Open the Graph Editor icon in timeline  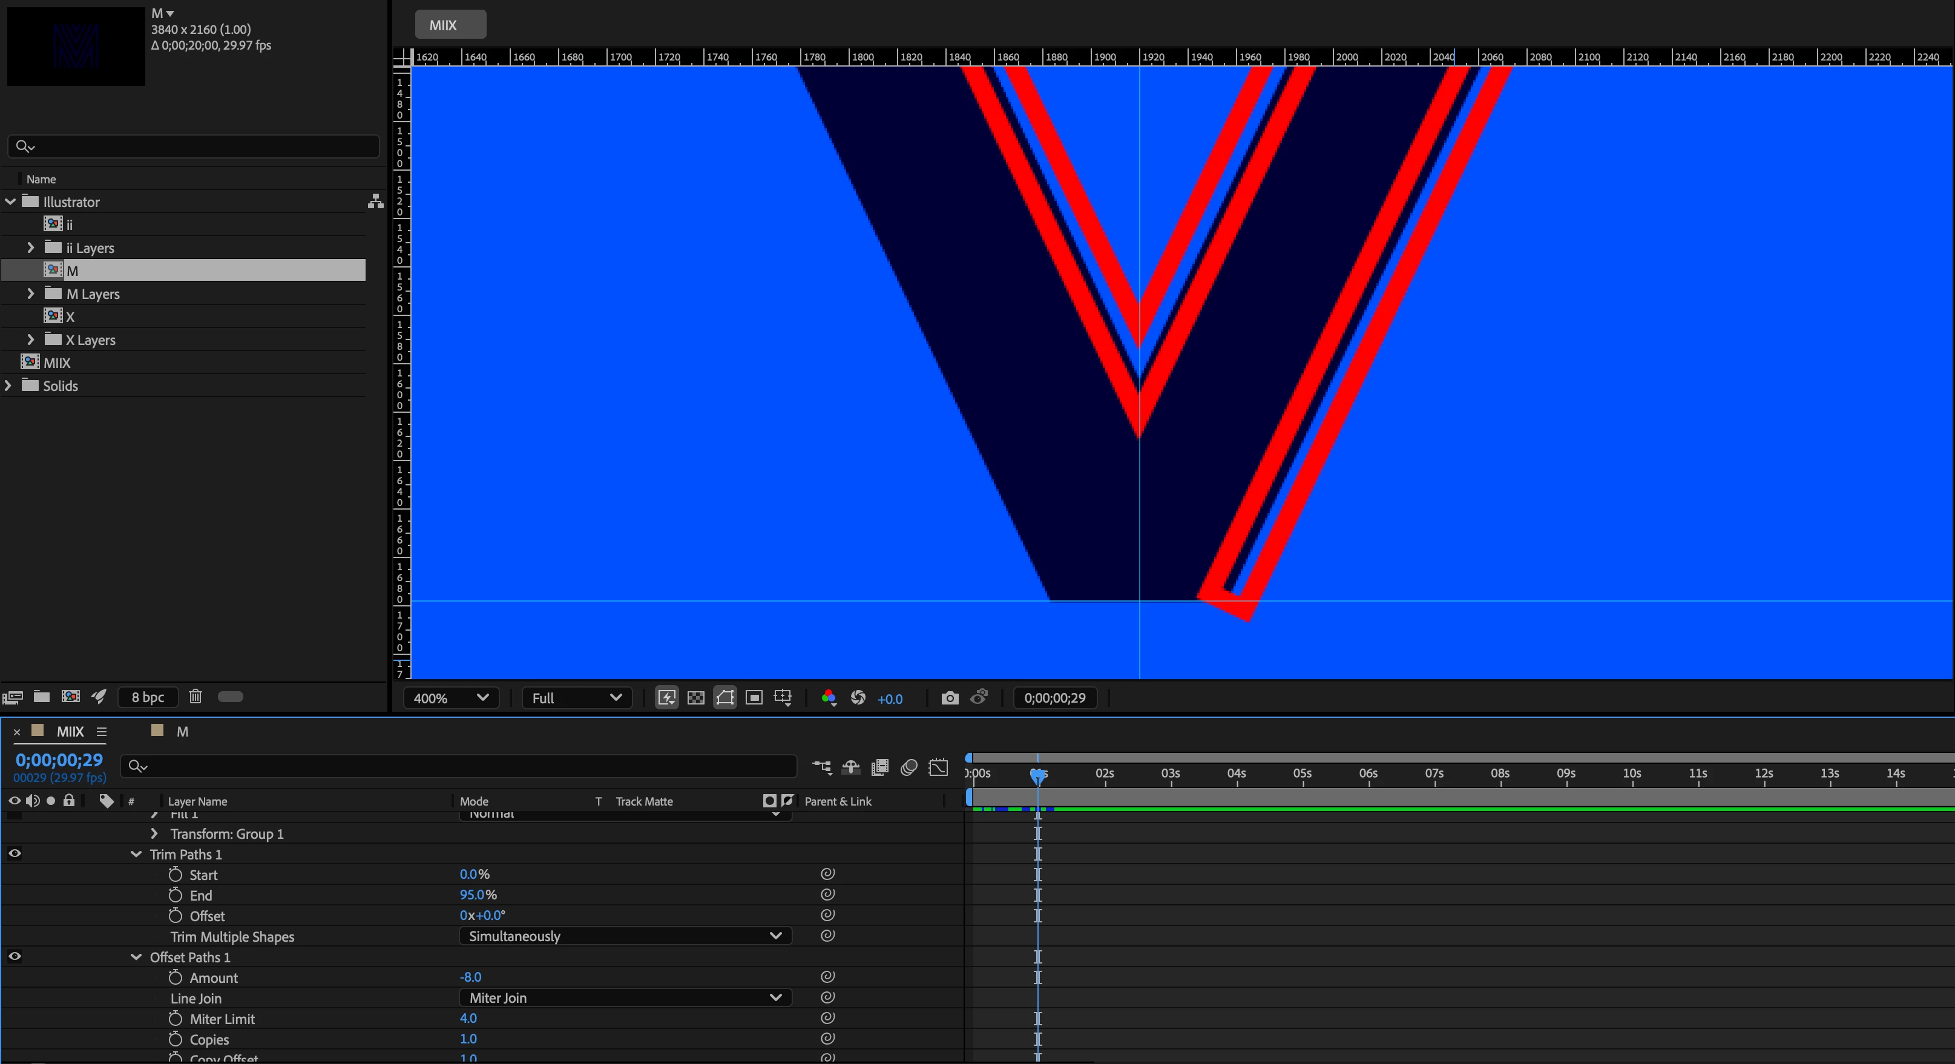pyautogui.click(x=939, y=766)
